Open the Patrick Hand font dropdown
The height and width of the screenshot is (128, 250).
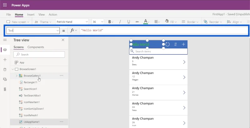pos(72,22)
